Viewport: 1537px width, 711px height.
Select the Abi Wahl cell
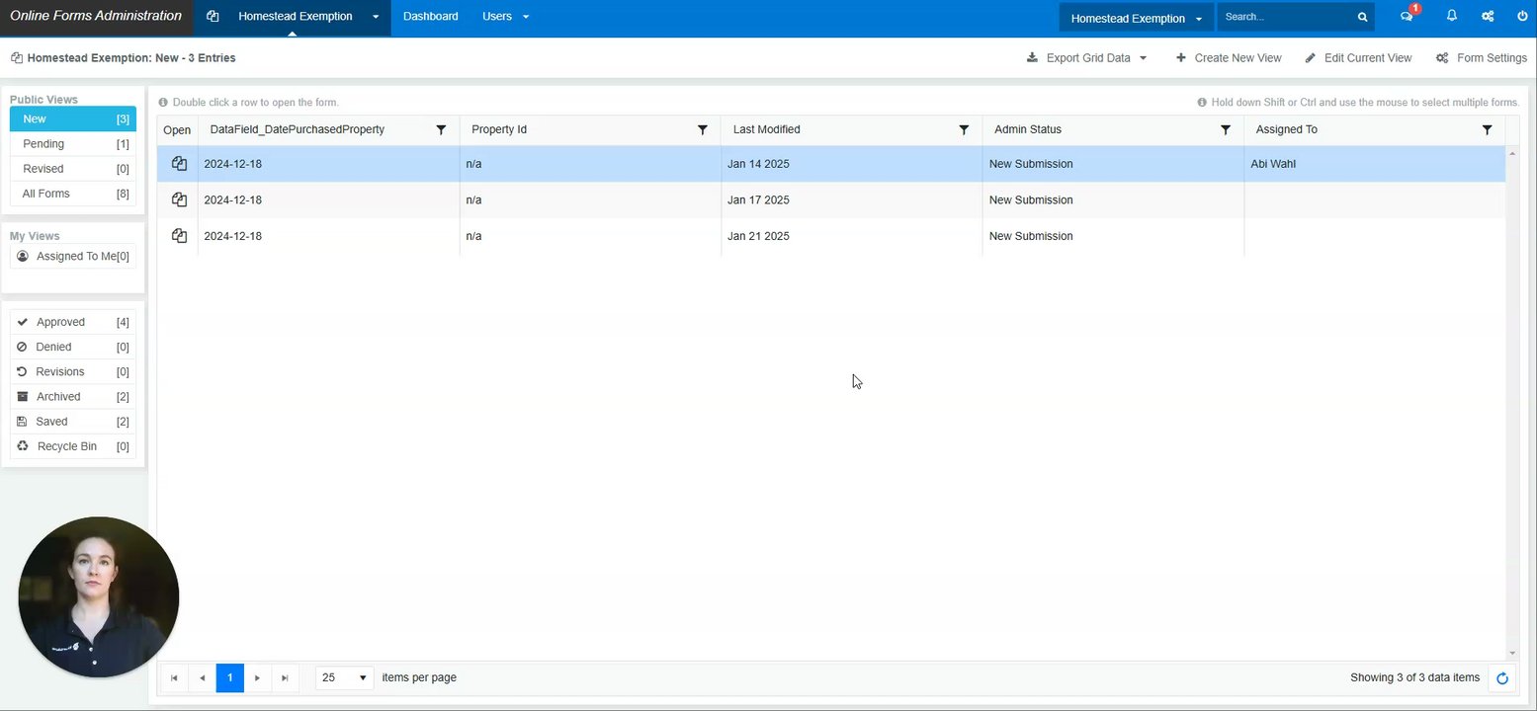(x=1374, y=164)
